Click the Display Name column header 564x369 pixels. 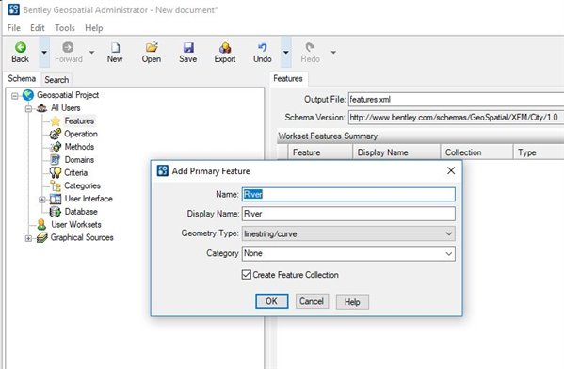396,152
